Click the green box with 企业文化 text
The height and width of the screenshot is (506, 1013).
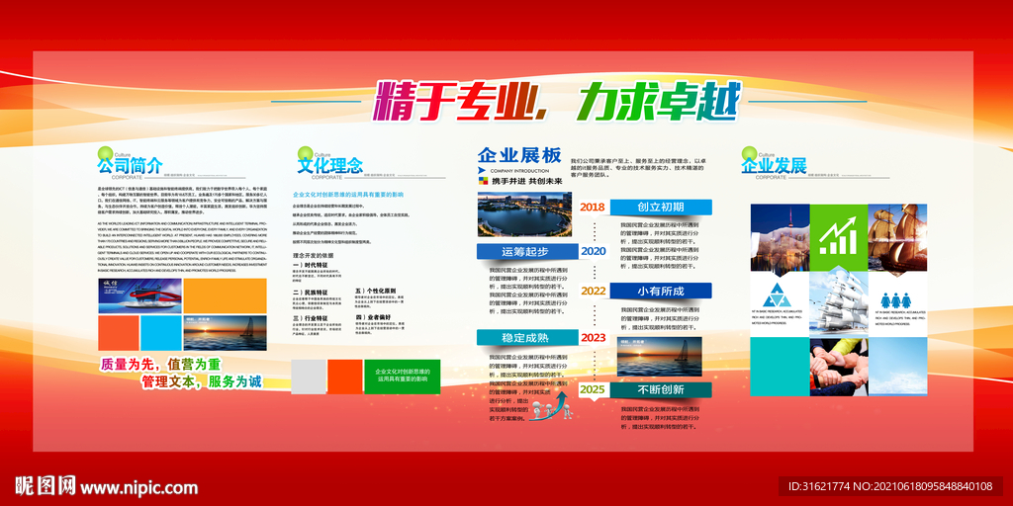402,377
